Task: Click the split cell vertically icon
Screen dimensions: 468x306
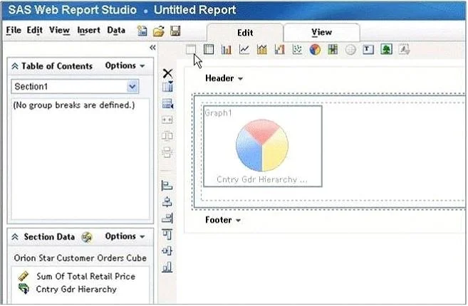Action: click(167, 153)
